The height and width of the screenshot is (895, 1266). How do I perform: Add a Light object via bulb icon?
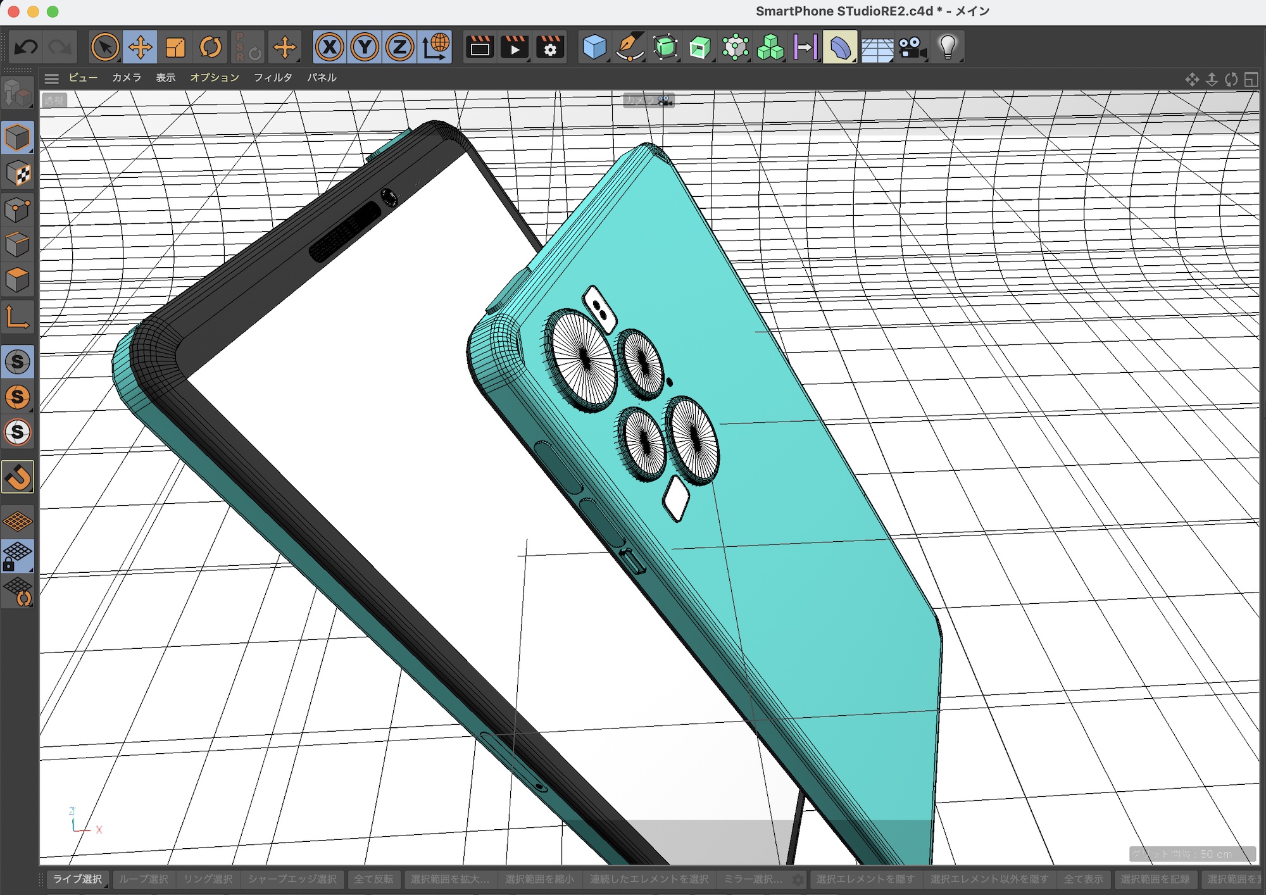click(x=947, y=47)
